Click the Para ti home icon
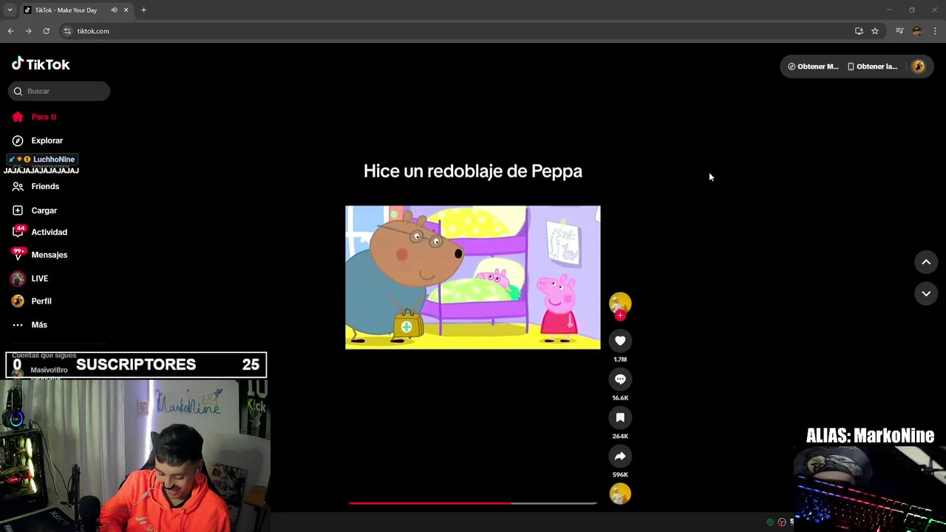The height and width of the screenshot is (532, 946). point(18,117)
